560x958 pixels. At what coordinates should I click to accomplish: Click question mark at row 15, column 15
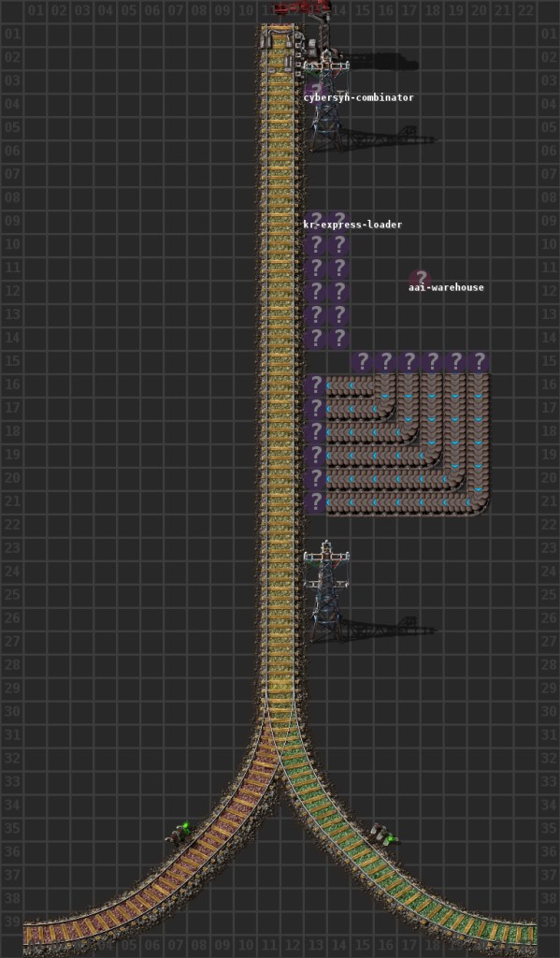click(362, 362)
